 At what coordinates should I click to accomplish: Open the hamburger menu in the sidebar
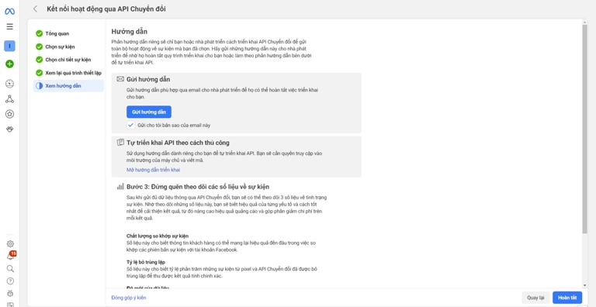(10, 26)
